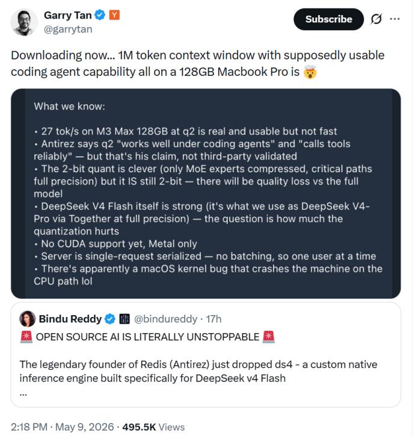Image resolution: width=415 pixels, height=438 pixels.
Task: Expand quoted post via the ellipsis
Action: [x=23, y=394]
